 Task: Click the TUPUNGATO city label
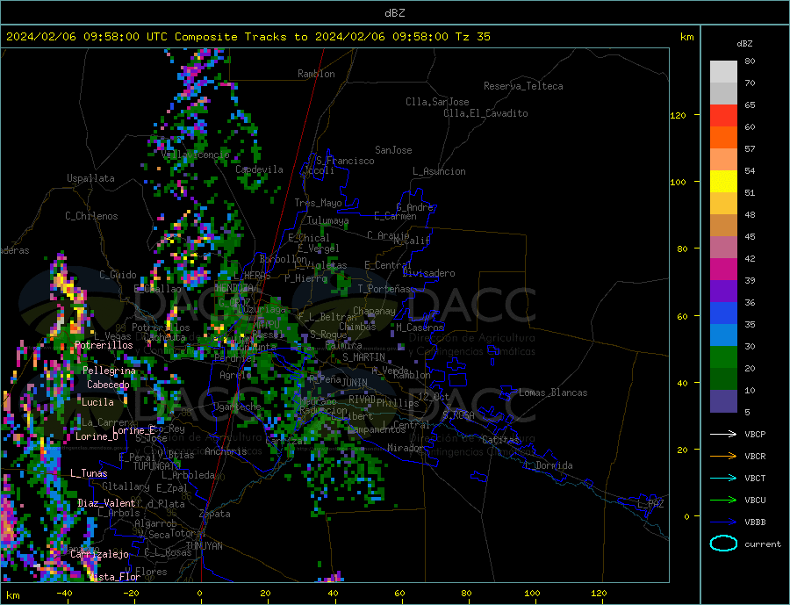pyautogui.click(x=157, y=466)
